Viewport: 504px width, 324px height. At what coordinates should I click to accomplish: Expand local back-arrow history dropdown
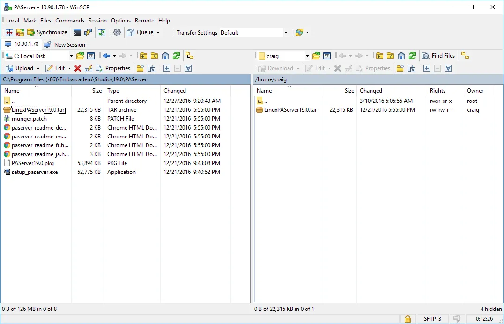coord(114,56)
